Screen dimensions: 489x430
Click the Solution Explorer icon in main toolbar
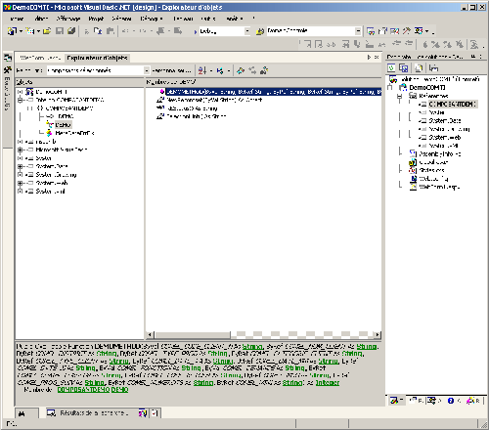371,31
